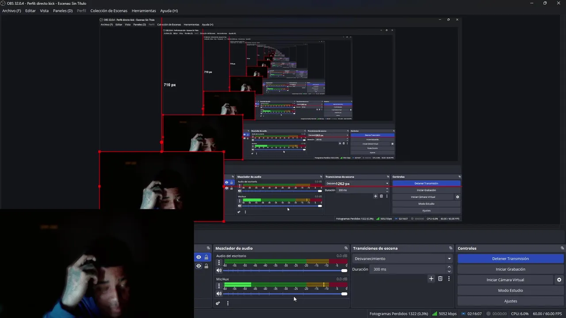Toggle lock on the first source
Screen dimensions: 566x318
tap(206, 257)
